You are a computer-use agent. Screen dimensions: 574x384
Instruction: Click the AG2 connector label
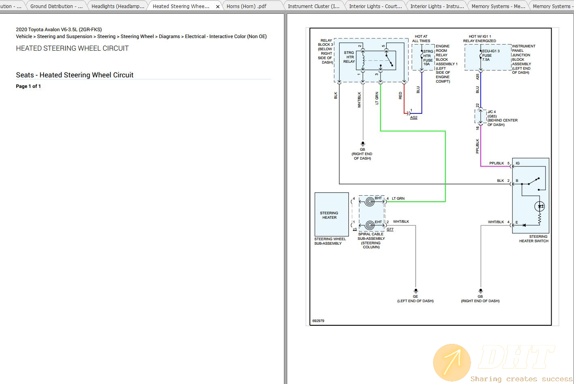[x=414, y=117]
